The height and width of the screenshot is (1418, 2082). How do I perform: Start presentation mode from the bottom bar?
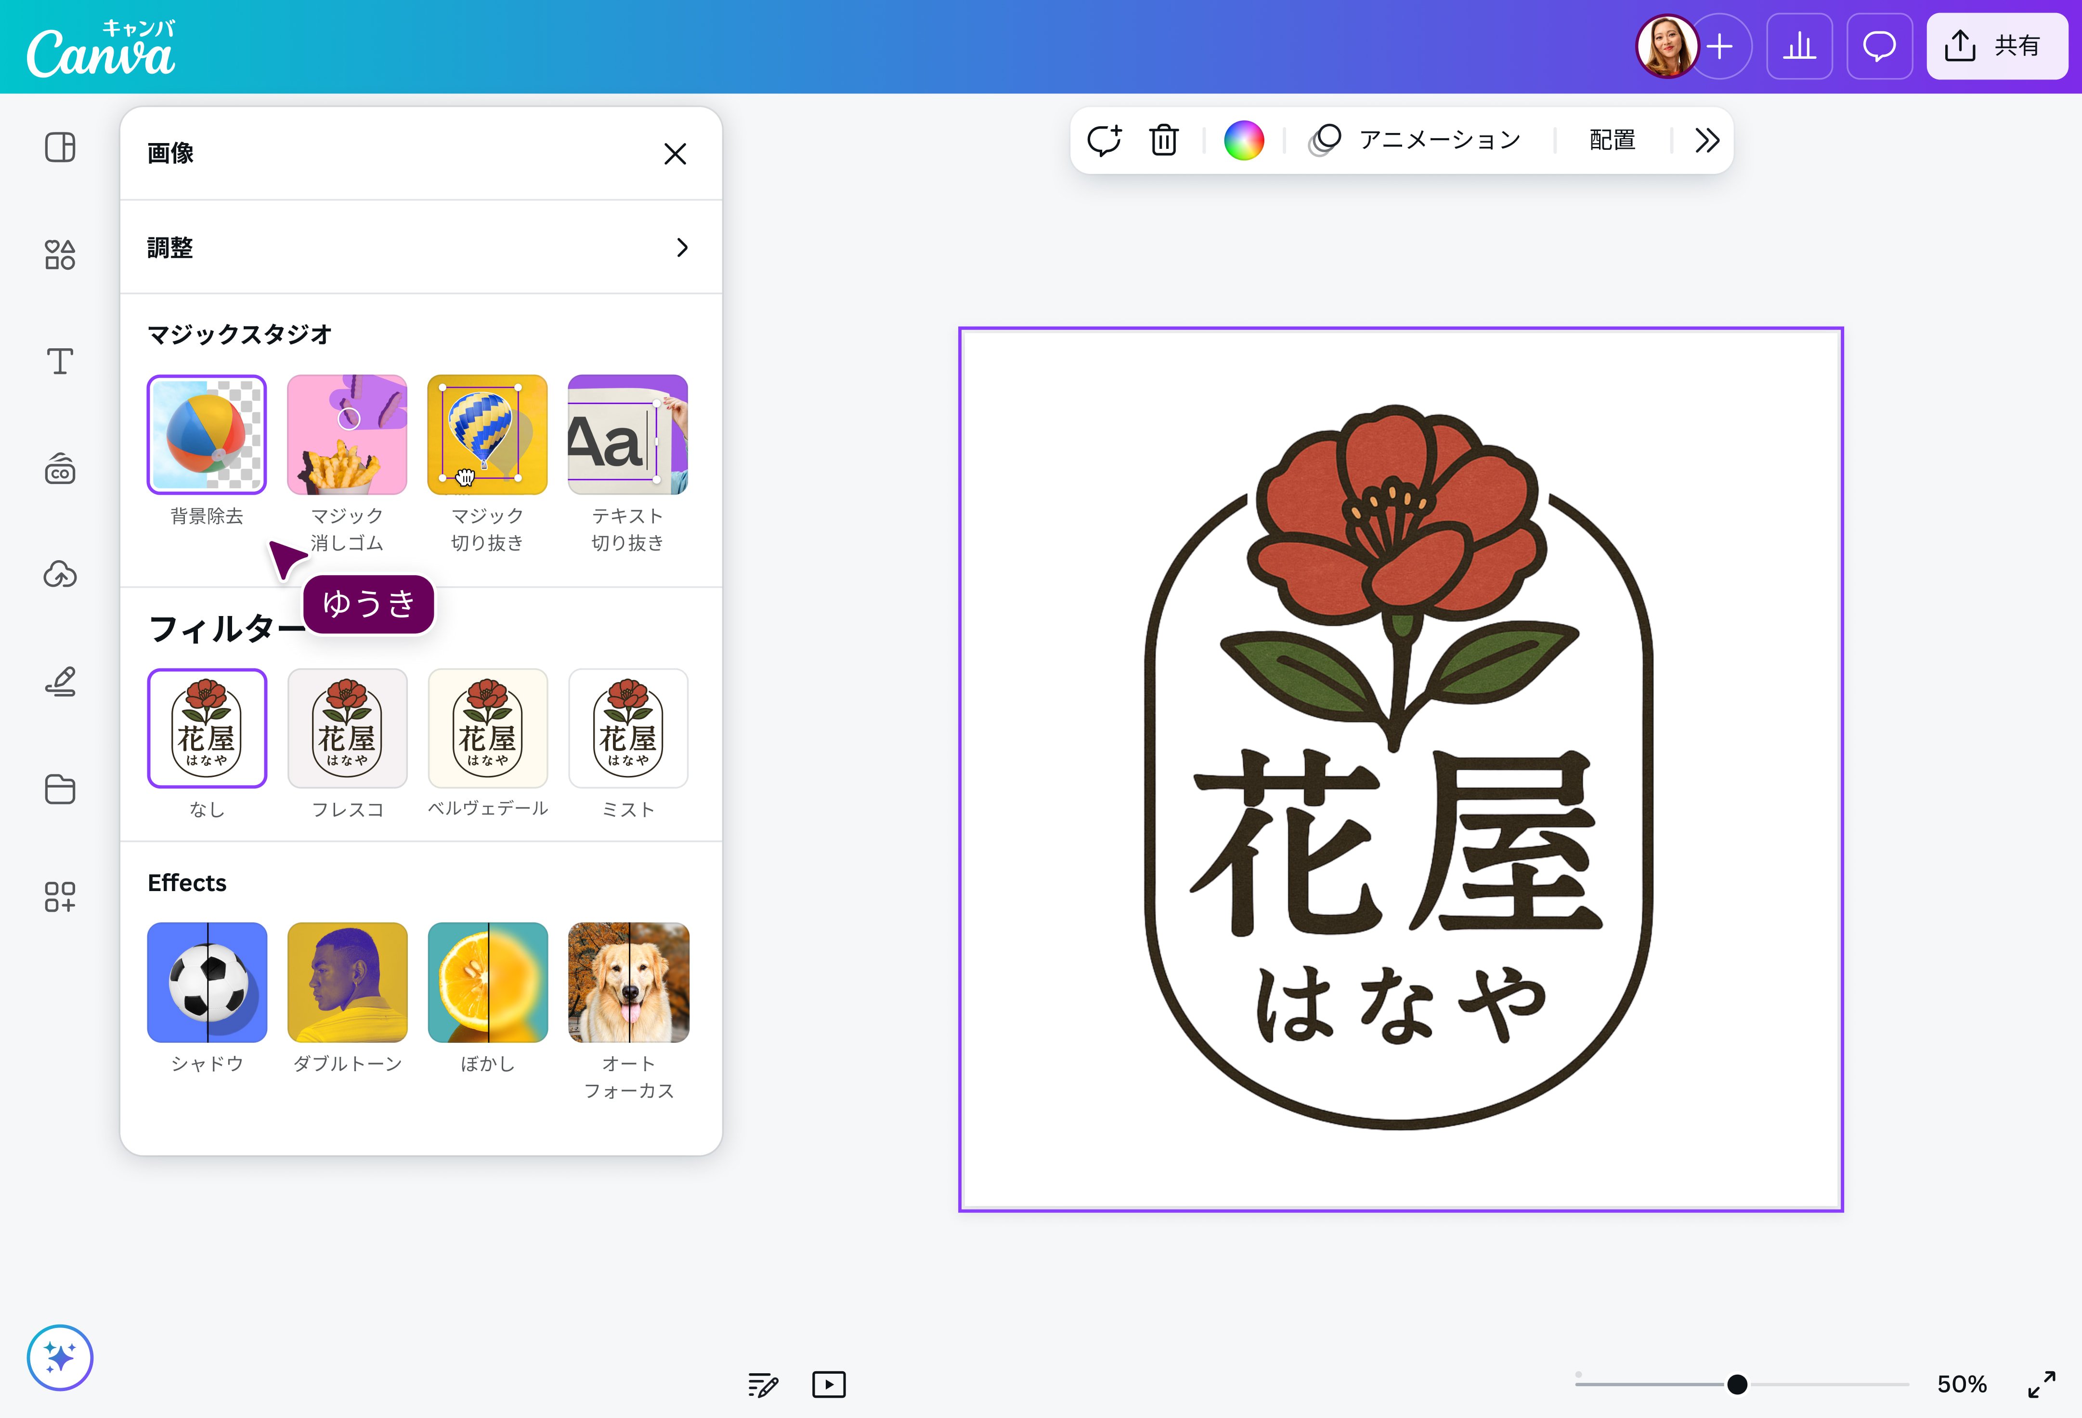coord(828,1385)
